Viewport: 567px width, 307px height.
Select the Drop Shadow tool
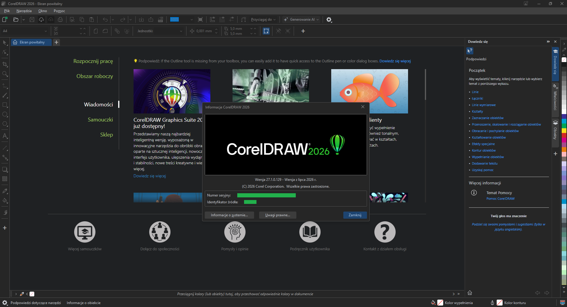coord(5,169)
